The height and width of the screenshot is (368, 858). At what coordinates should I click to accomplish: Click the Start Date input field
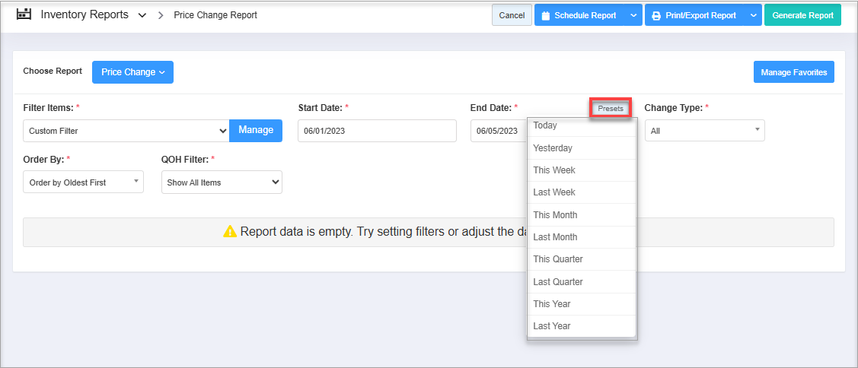(377, 131)
